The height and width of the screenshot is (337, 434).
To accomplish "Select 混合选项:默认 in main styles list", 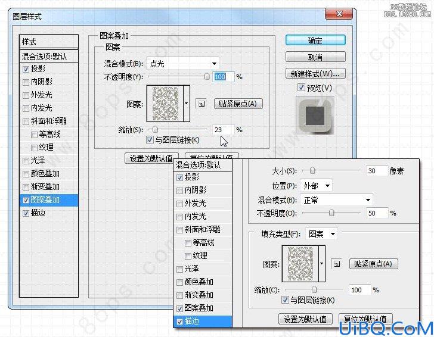I will coord(49,57).
